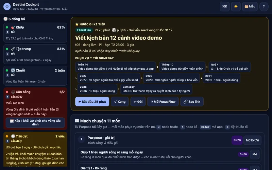Open the Chuỗi 2 tuần gauge card
This screenshot has width=272, height=170.
click(35, 76)
